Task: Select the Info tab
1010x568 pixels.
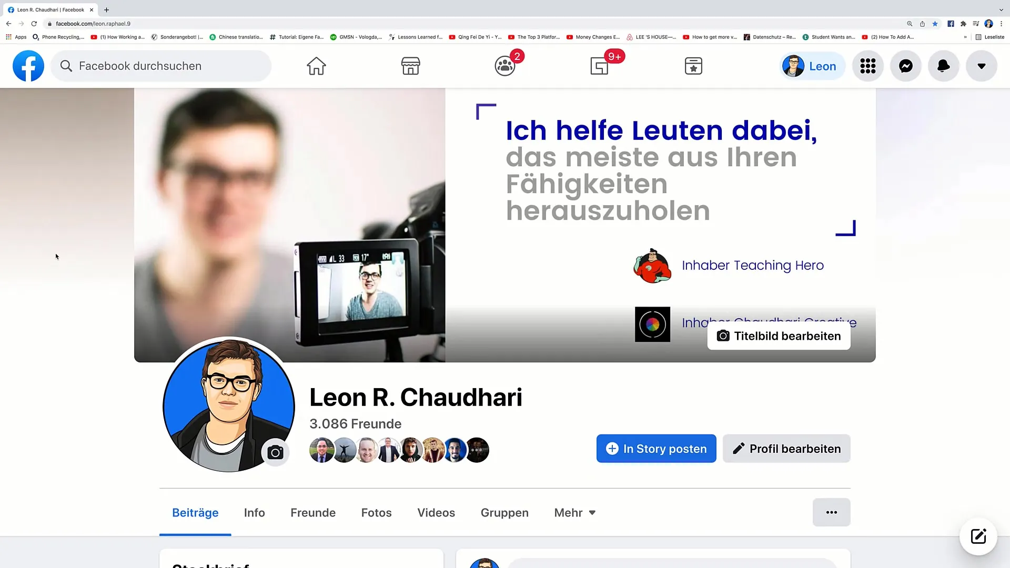Action: pyautogui.click(x=254, y=513)
